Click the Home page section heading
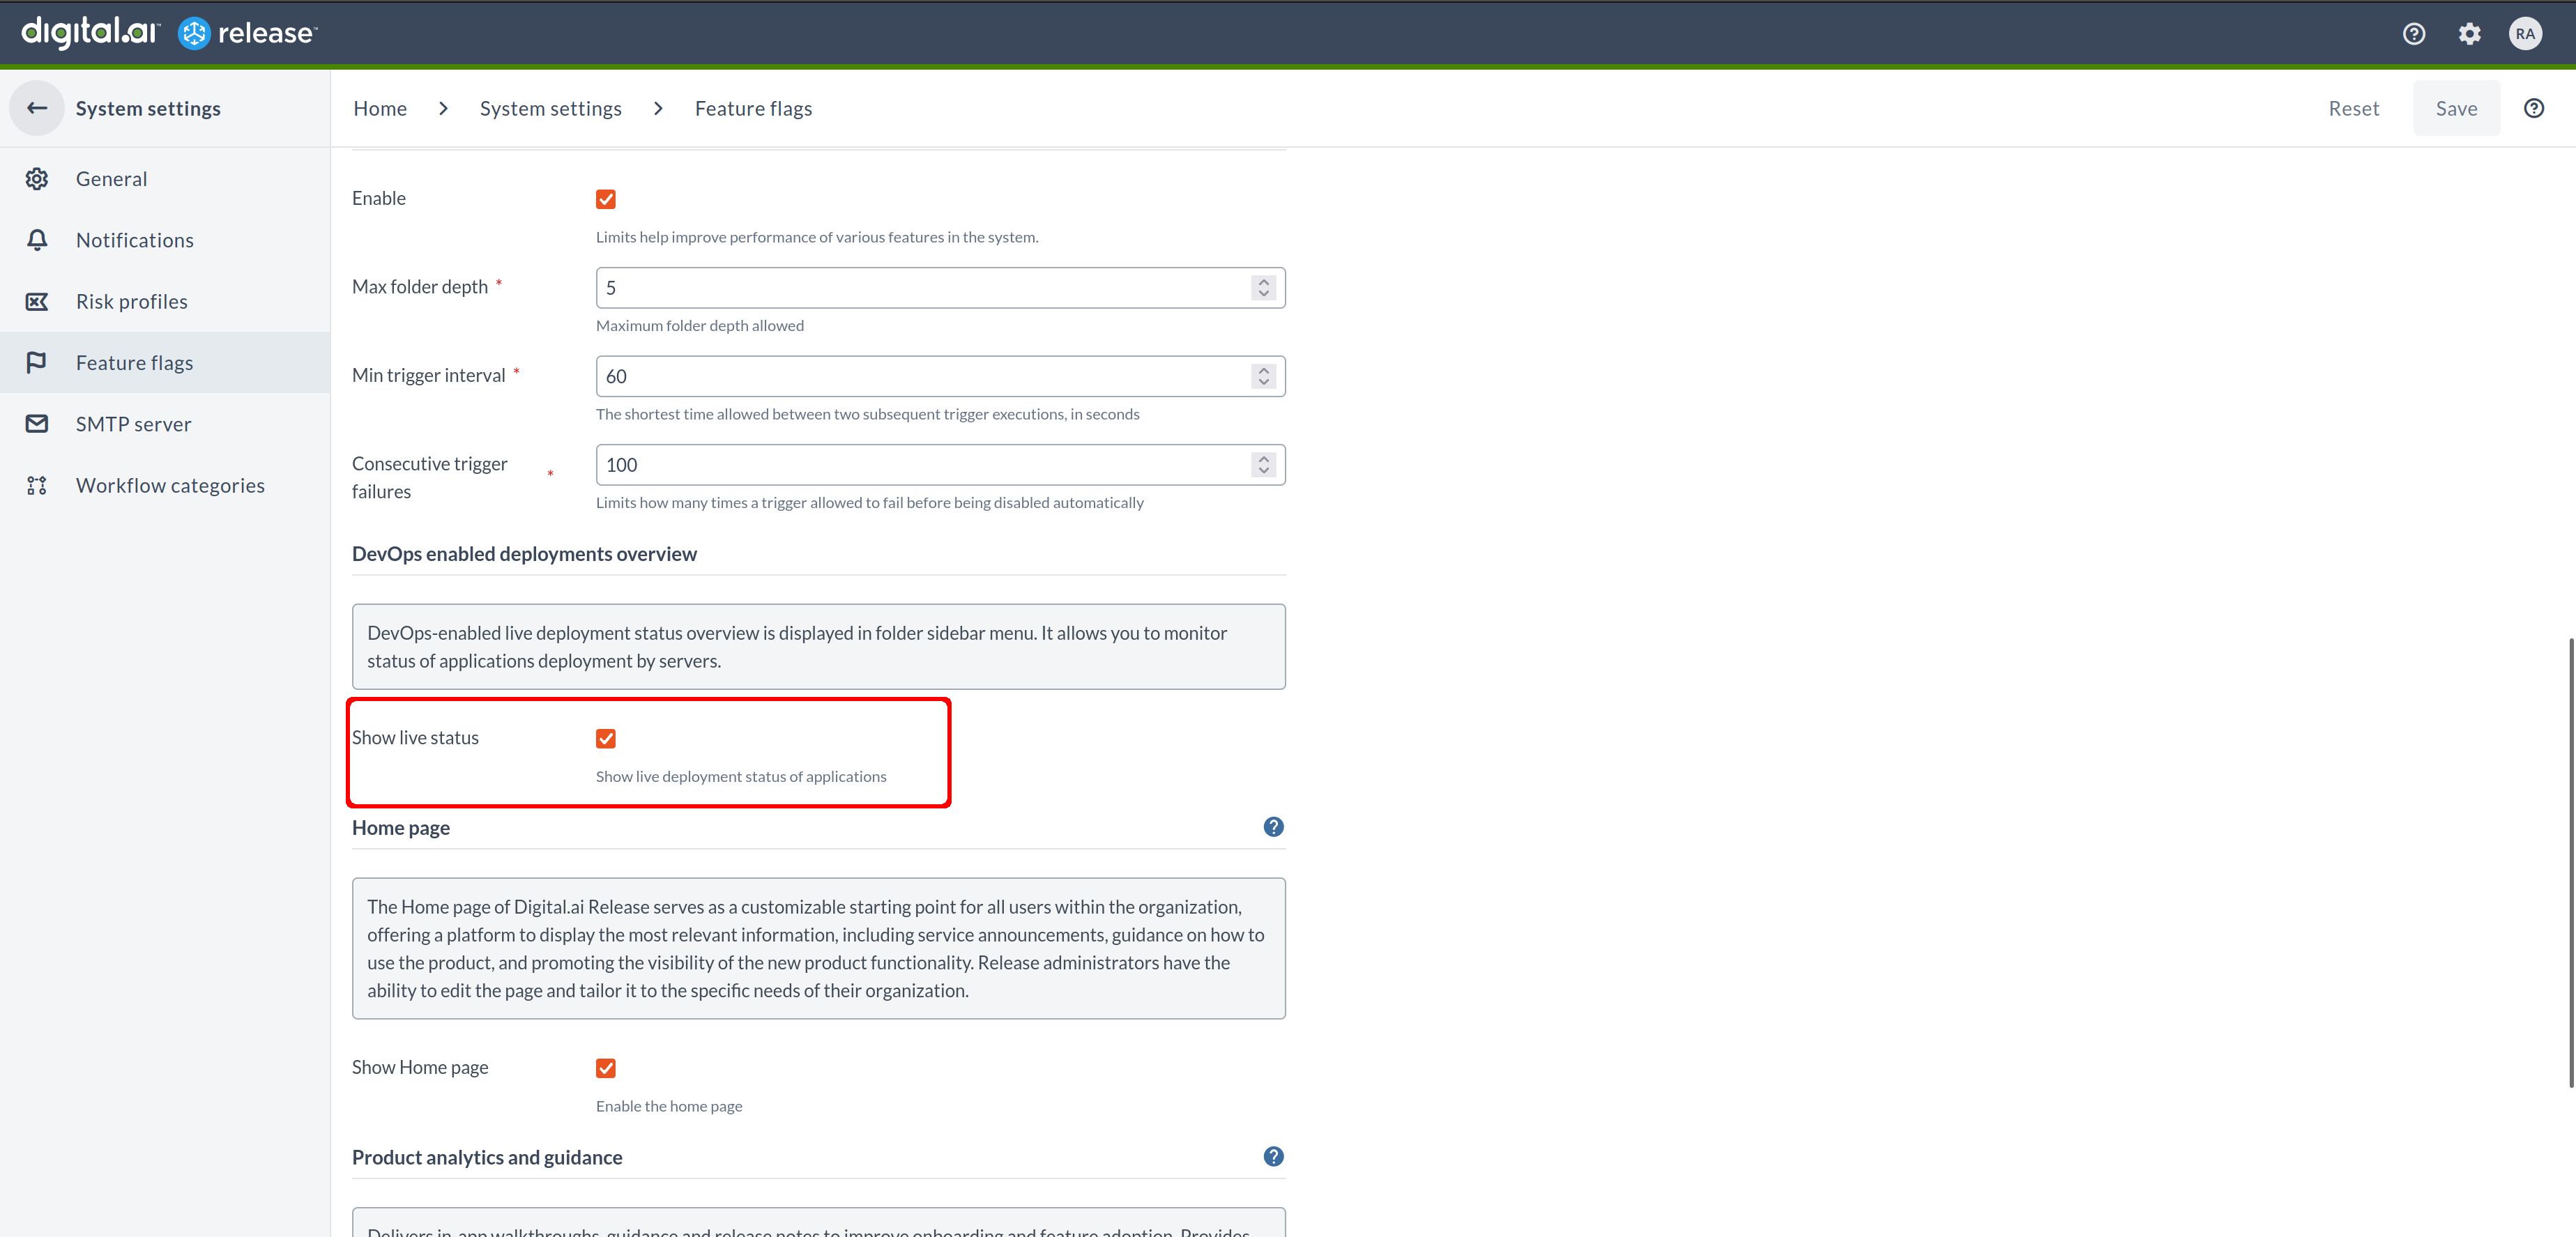 (x=401, y=828)
